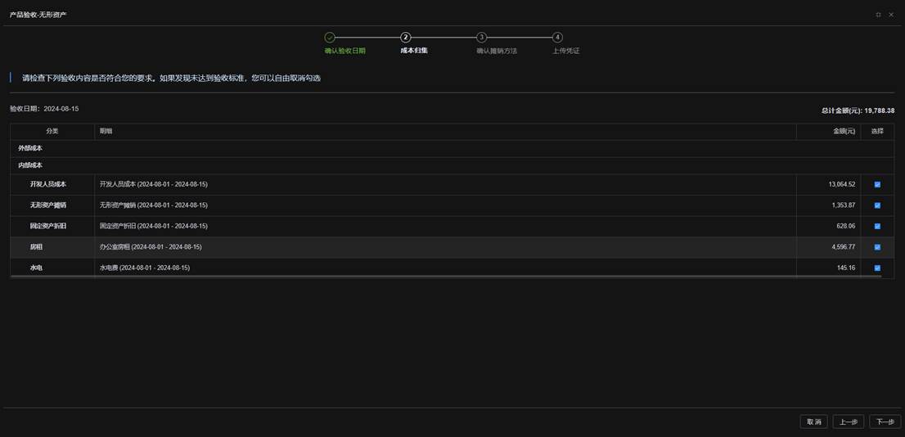Select the 办公室房租 detail row
Viewport: 905px width, 437px height.
click(x=151, y=247)
